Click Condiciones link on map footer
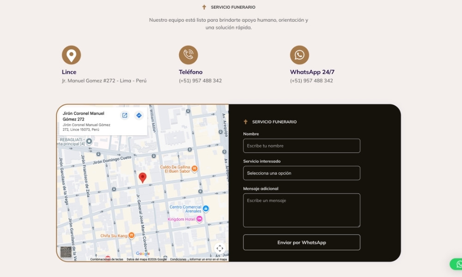Viewport: 462px width, 277px height. click(x=178, y=259)
